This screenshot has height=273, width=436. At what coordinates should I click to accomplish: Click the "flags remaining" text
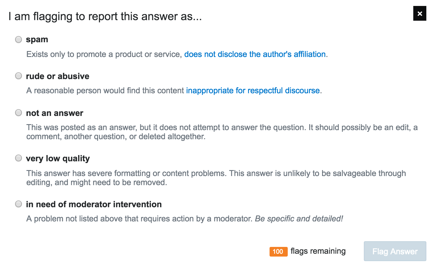point(318,251)
